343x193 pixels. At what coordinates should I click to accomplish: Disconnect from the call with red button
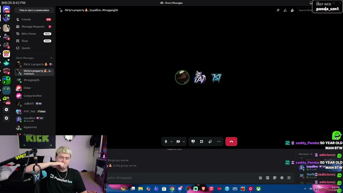tap(231, 142)
